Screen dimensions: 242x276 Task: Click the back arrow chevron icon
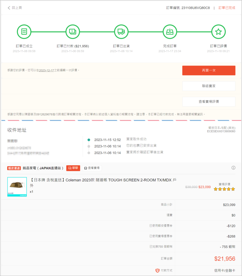pyautogui.click(x=9, y=8)
